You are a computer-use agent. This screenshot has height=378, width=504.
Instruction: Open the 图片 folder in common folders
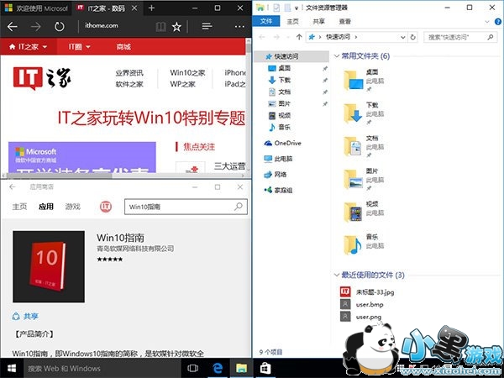(x=364, y=180)
